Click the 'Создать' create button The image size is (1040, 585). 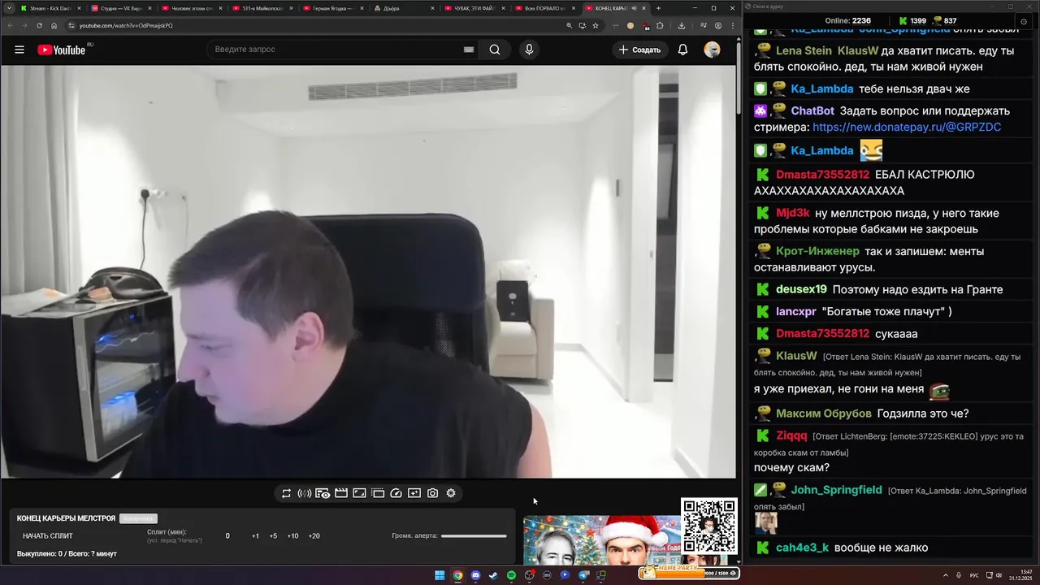click(639, 50)
